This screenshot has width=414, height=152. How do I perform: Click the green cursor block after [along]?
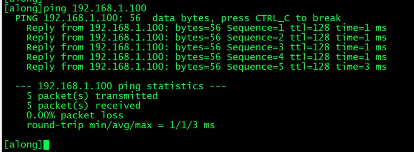pyautogui.click(x=46, y=145)
